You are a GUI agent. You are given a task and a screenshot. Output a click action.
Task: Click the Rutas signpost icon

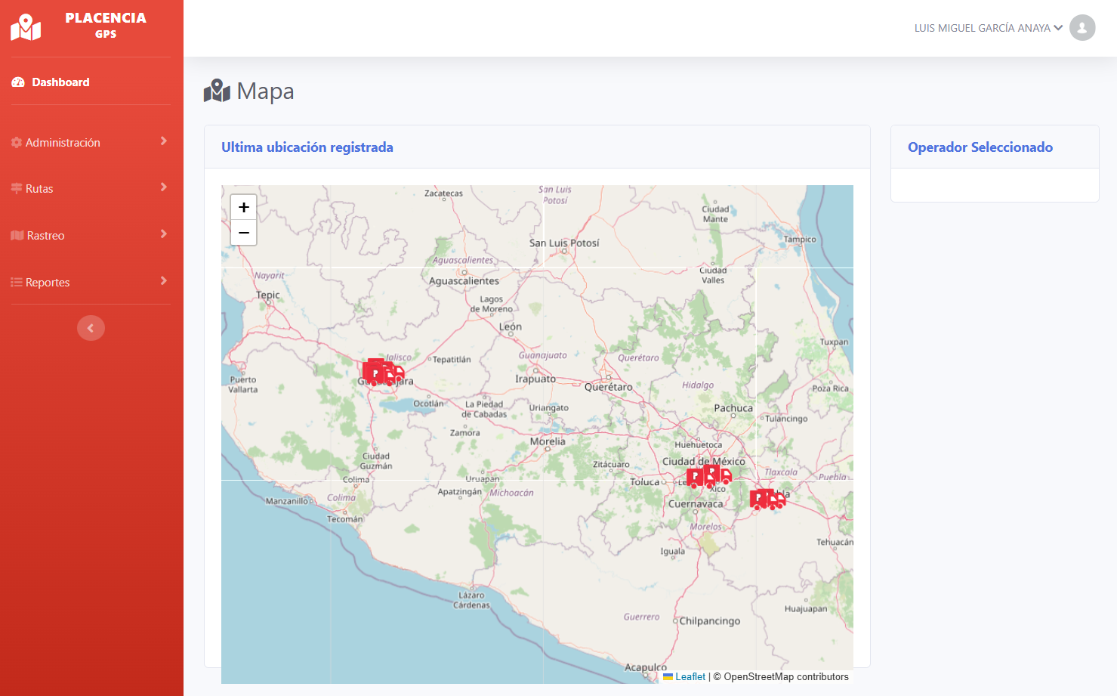tap(17, 188)
